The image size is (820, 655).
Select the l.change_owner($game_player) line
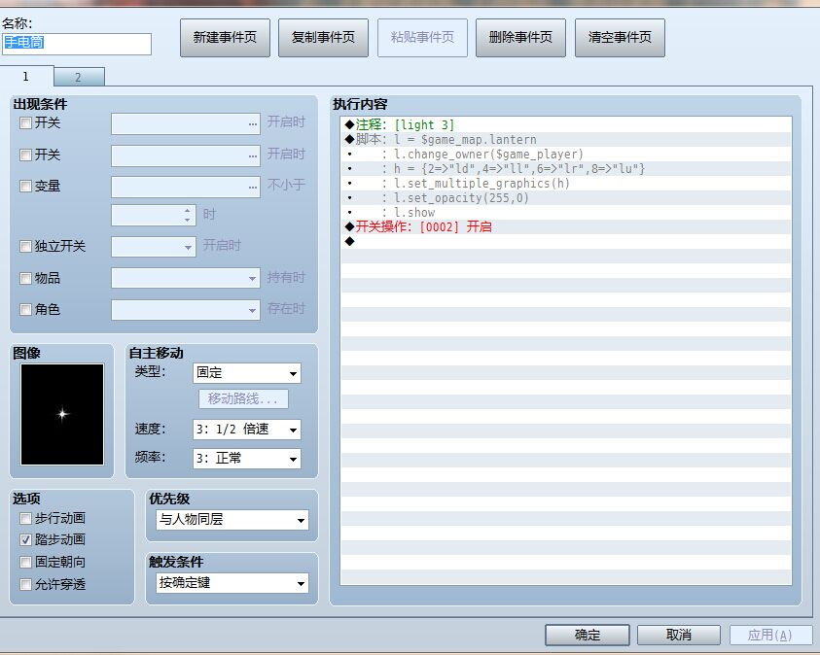[x=566, y=155]
